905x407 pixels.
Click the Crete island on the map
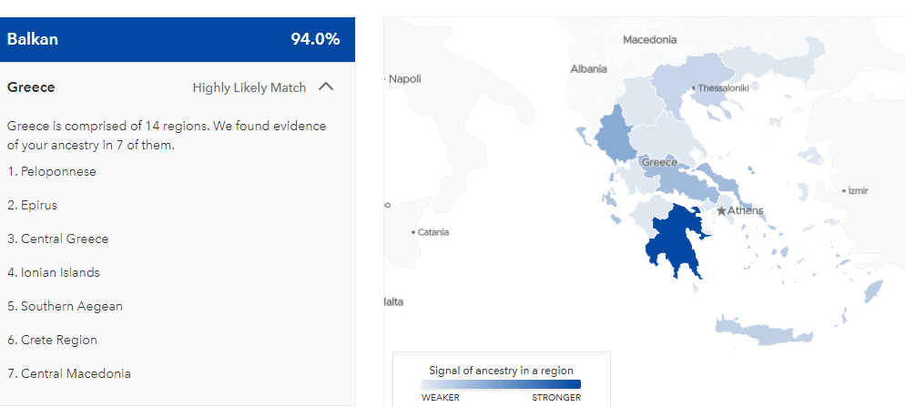[x=762, y=332]
